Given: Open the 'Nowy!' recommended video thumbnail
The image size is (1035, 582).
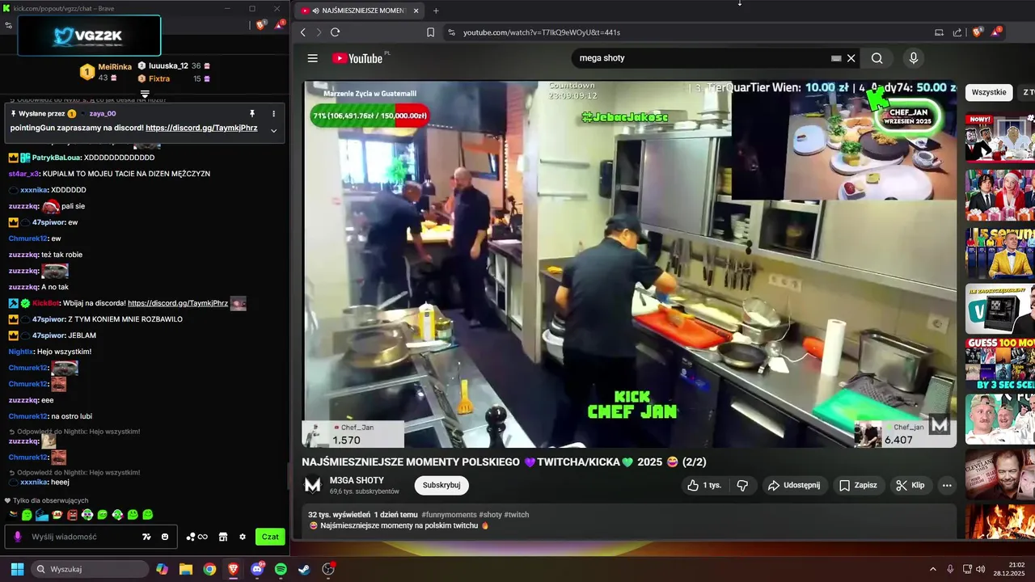Looking at the screenshot, I should point(999,138).
